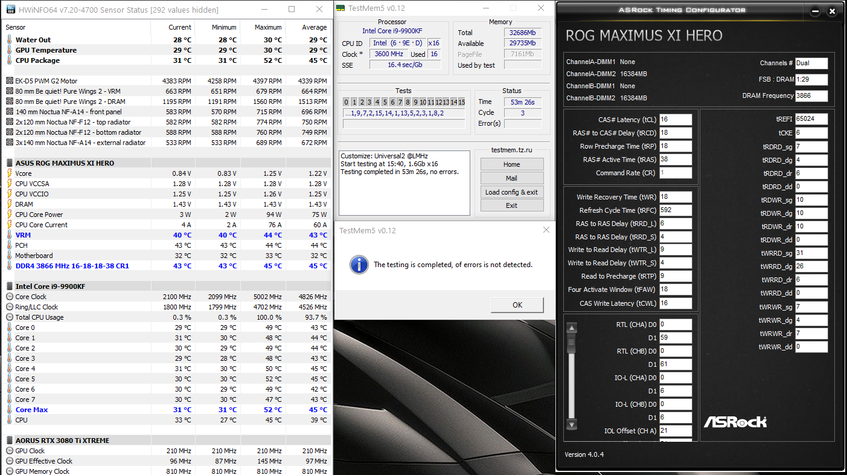Screen dimensions: 847x475
Task: Click the lightning icon beside CPU Core Current
Action: [x=9, y=225]
